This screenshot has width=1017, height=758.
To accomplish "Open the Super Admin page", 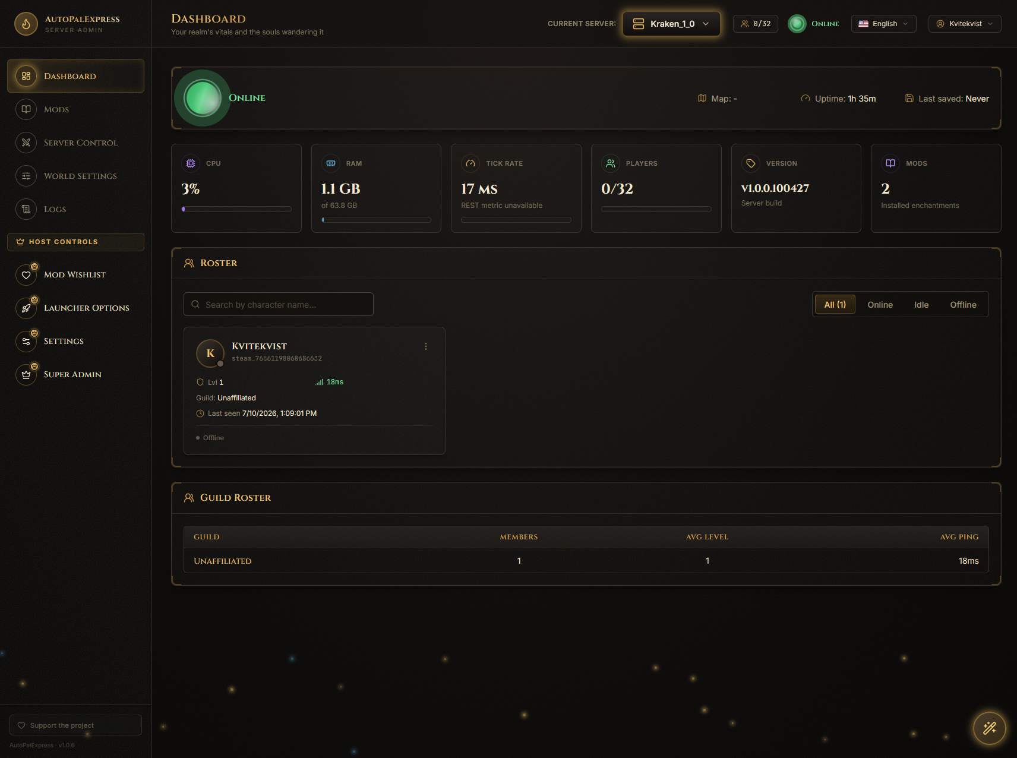I will coord(75,374).
